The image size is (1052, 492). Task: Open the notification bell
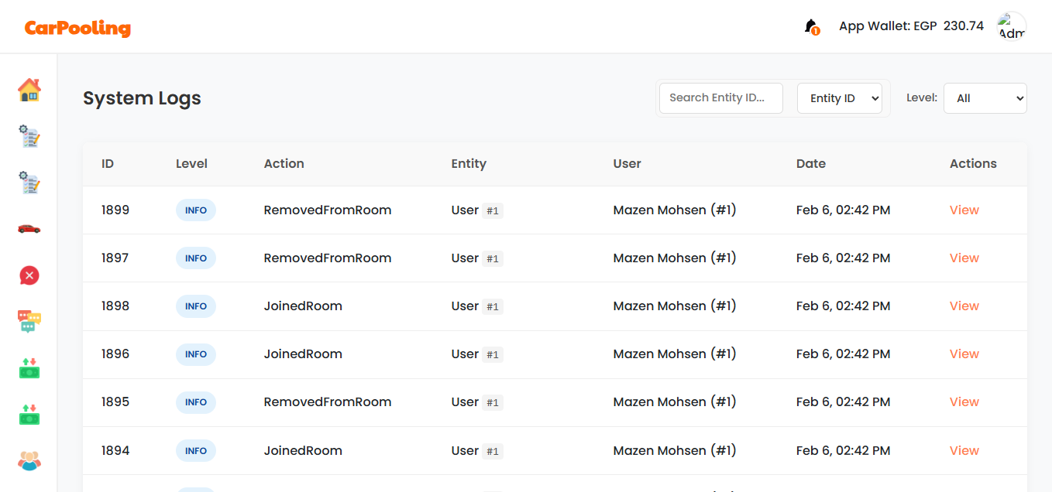811,26
